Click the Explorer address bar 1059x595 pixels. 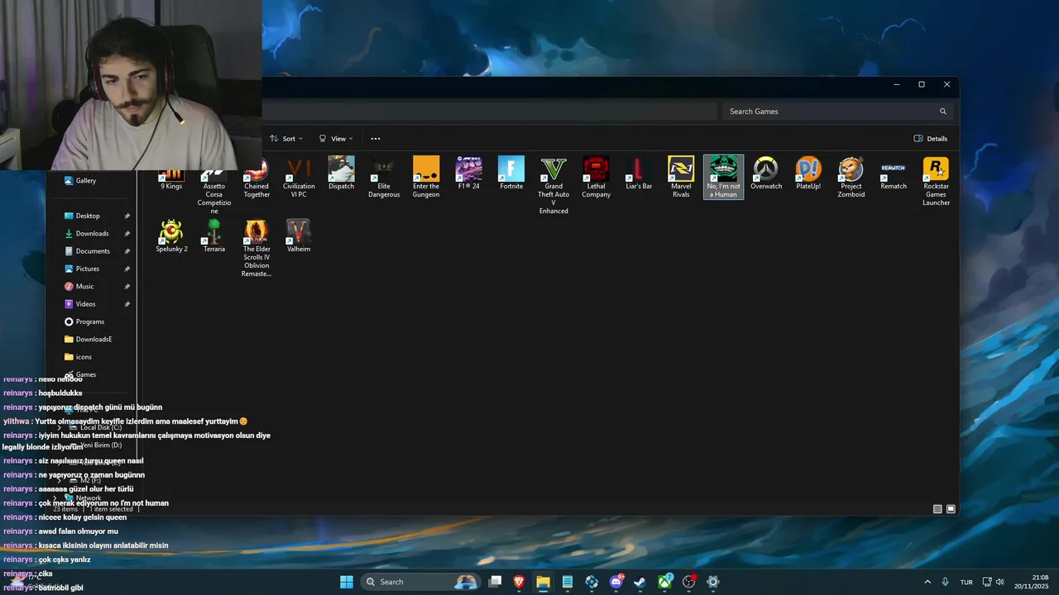click(x=490, y=112)
